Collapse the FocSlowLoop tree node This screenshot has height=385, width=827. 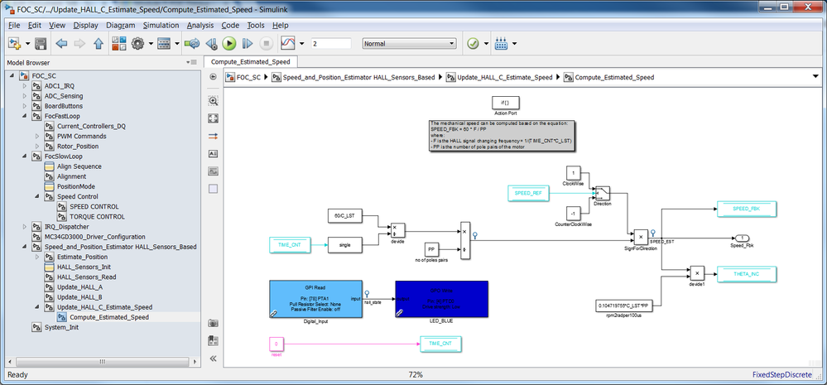(x=24, y=156)
